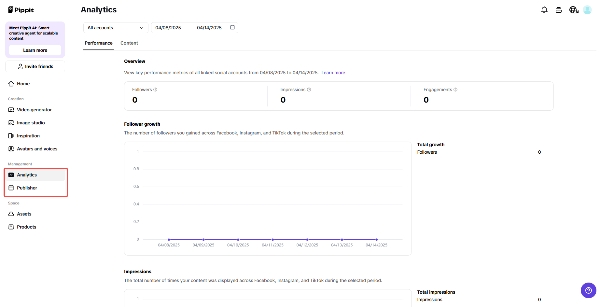Viewport: 600px width, 307px height.
Task: Open the EN language selector globe
Action: (x=574, y=10)
